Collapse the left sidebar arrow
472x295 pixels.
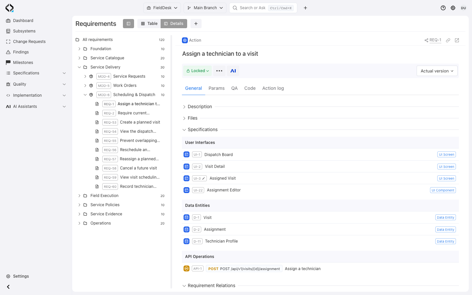(x=8, y=287)
